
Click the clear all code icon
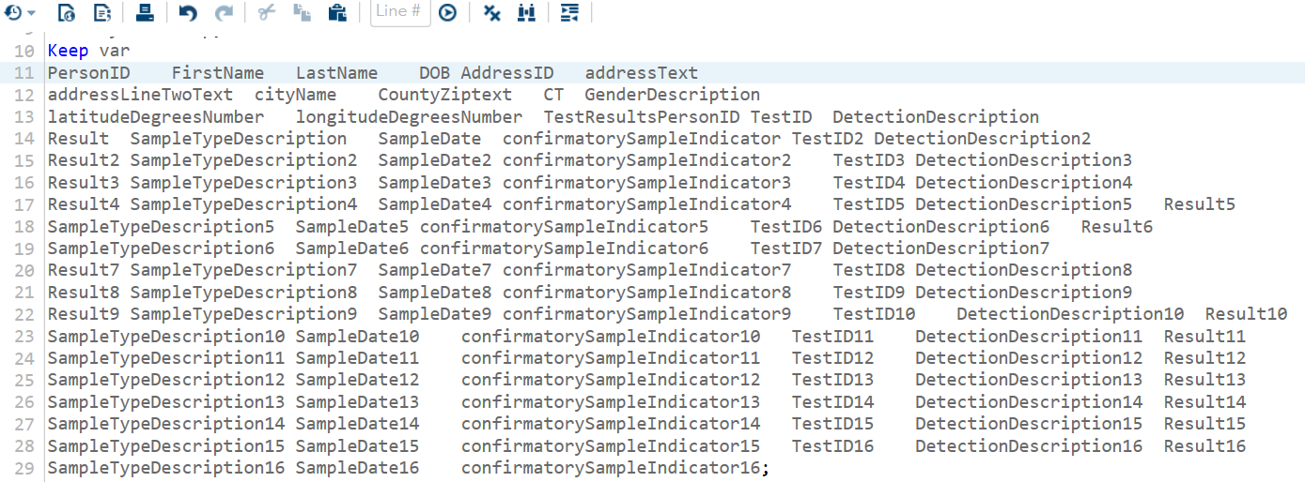click(491, 12)
